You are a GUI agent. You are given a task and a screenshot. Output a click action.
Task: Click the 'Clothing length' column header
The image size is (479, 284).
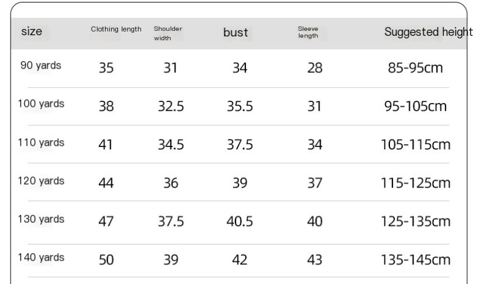pos(116,29)
